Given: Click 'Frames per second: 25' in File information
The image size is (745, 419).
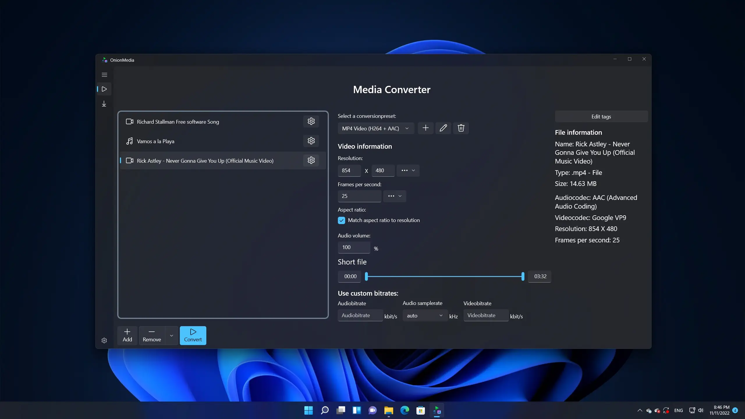Looking at the screenshot, I should click(x=587, y=240).
